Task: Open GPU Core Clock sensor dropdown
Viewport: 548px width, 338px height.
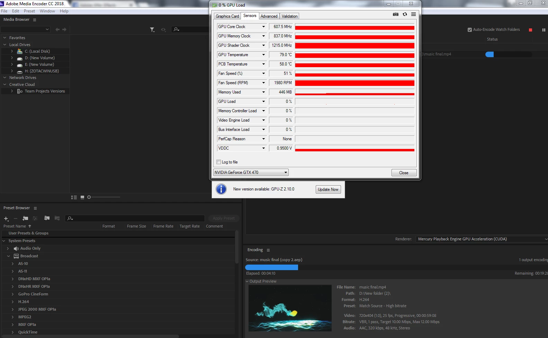Action: tap(263, 27)
